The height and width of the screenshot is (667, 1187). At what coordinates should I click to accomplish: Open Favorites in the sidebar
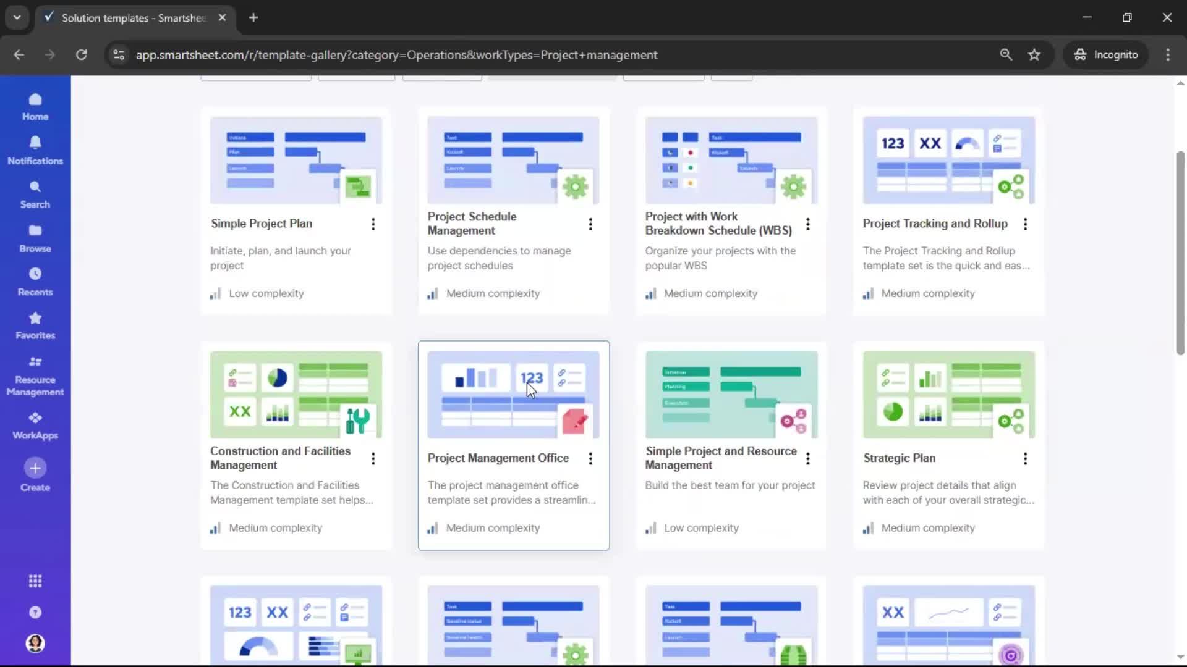[x=35, y=325]
